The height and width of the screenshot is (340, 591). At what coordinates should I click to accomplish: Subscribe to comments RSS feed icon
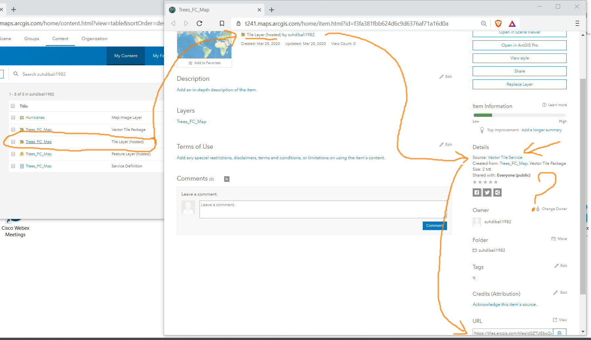coord(227,179)
